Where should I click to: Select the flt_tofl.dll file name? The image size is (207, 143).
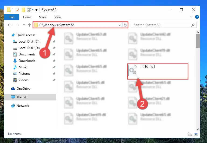click(x=148, y=67)
